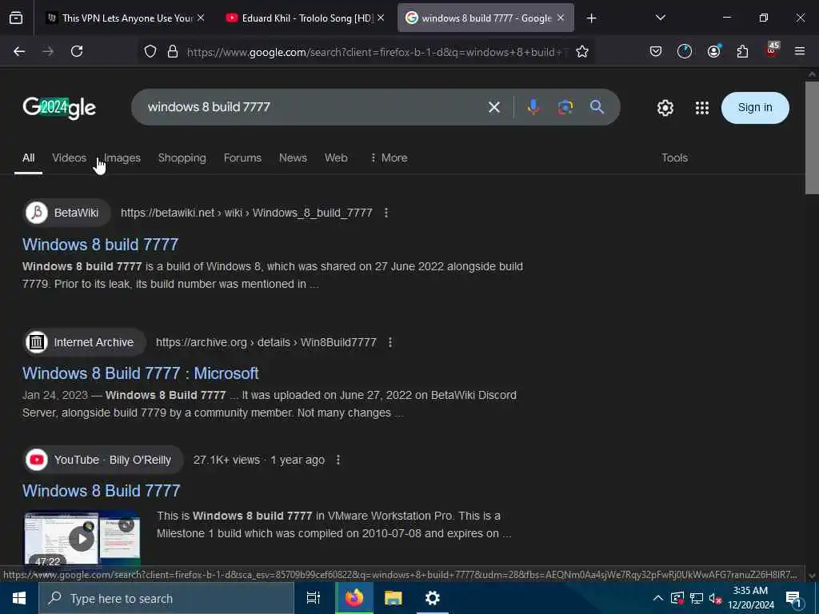Click the site padlock icon
The image size is (819, 614).
[x=173, y=51]
